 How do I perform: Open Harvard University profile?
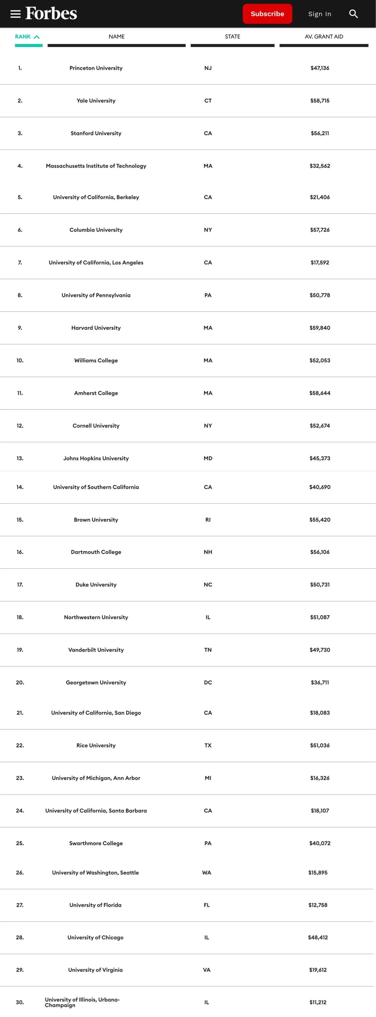coord(96,328)
